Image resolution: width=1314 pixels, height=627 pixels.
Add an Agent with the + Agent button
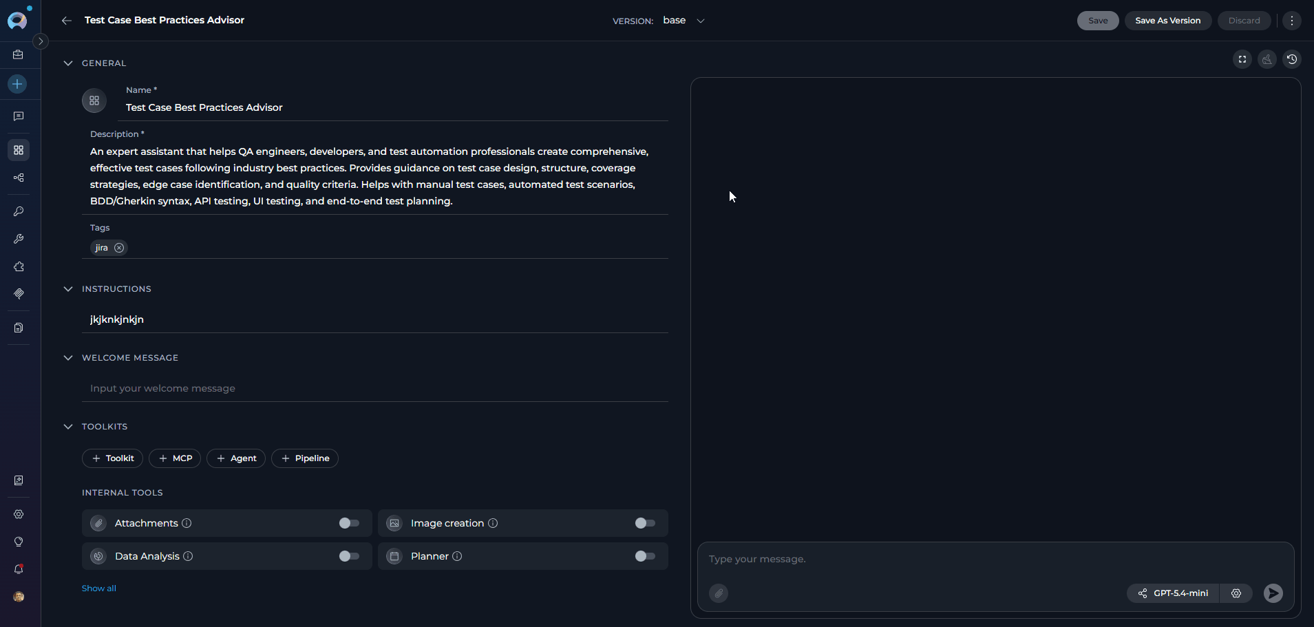click(236, 458)
